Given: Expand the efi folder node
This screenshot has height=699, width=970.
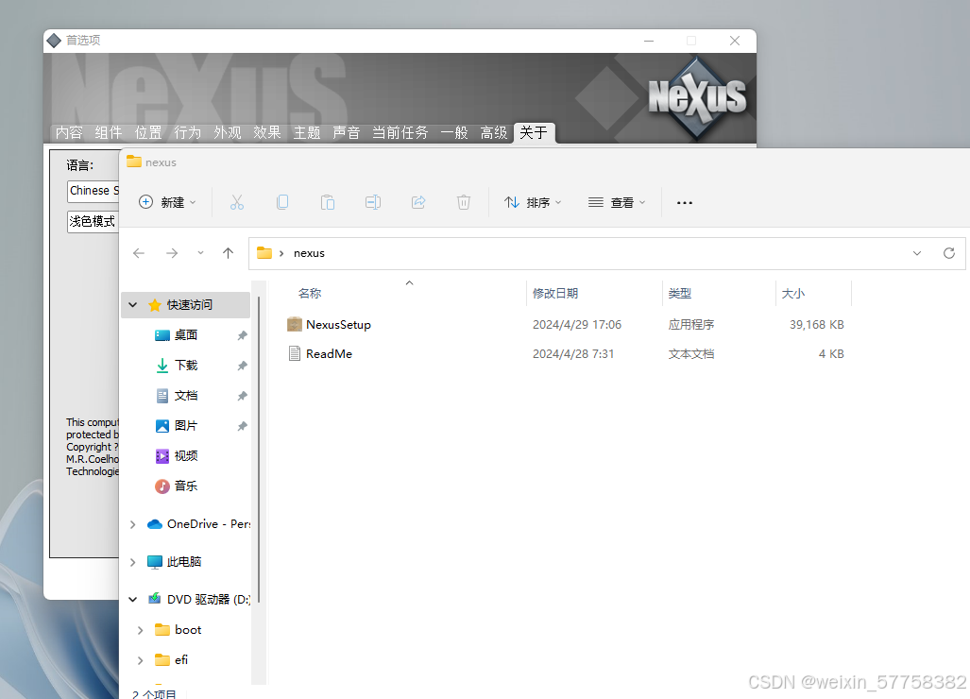Looking at the screenshot, I should click(141, 660).
